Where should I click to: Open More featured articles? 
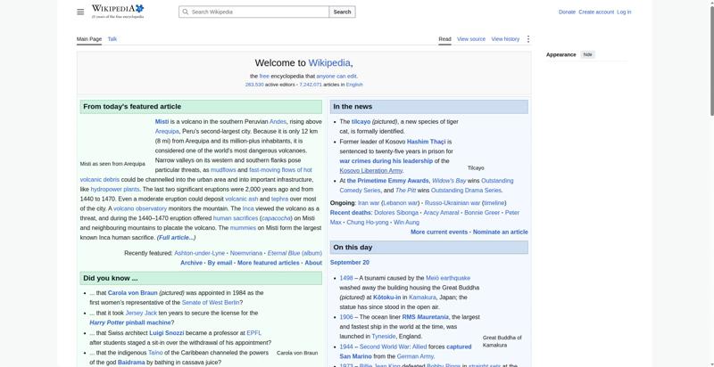pos(269,263)
